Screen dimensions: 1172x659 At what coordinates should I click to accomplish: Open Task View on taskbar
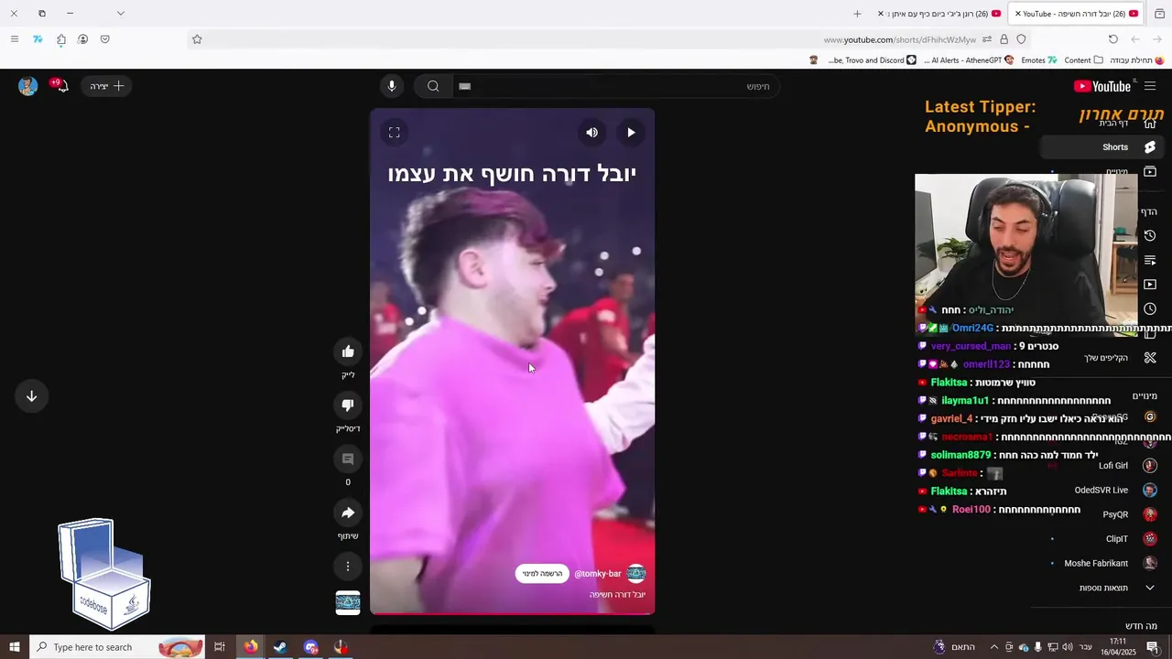point(220,647)
